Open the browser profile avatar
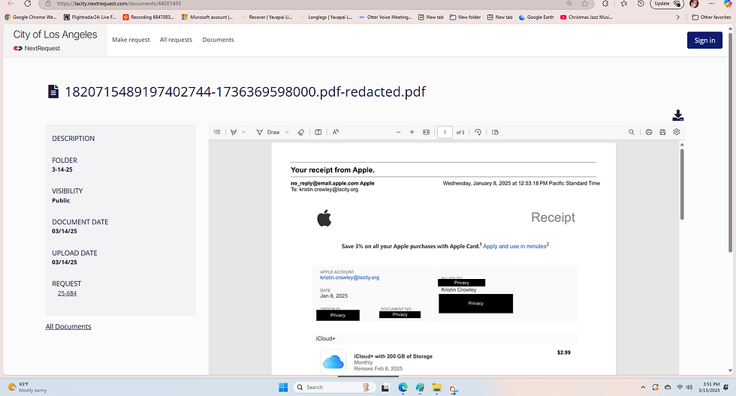This screenshot has height=396, width=736. point(694,4)
